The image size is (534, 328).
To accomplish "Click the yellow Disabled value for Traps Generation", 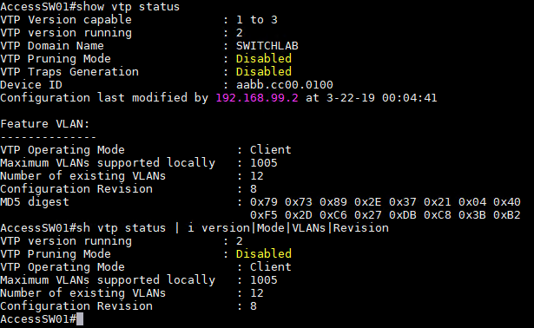I will [x=264, y=72].
